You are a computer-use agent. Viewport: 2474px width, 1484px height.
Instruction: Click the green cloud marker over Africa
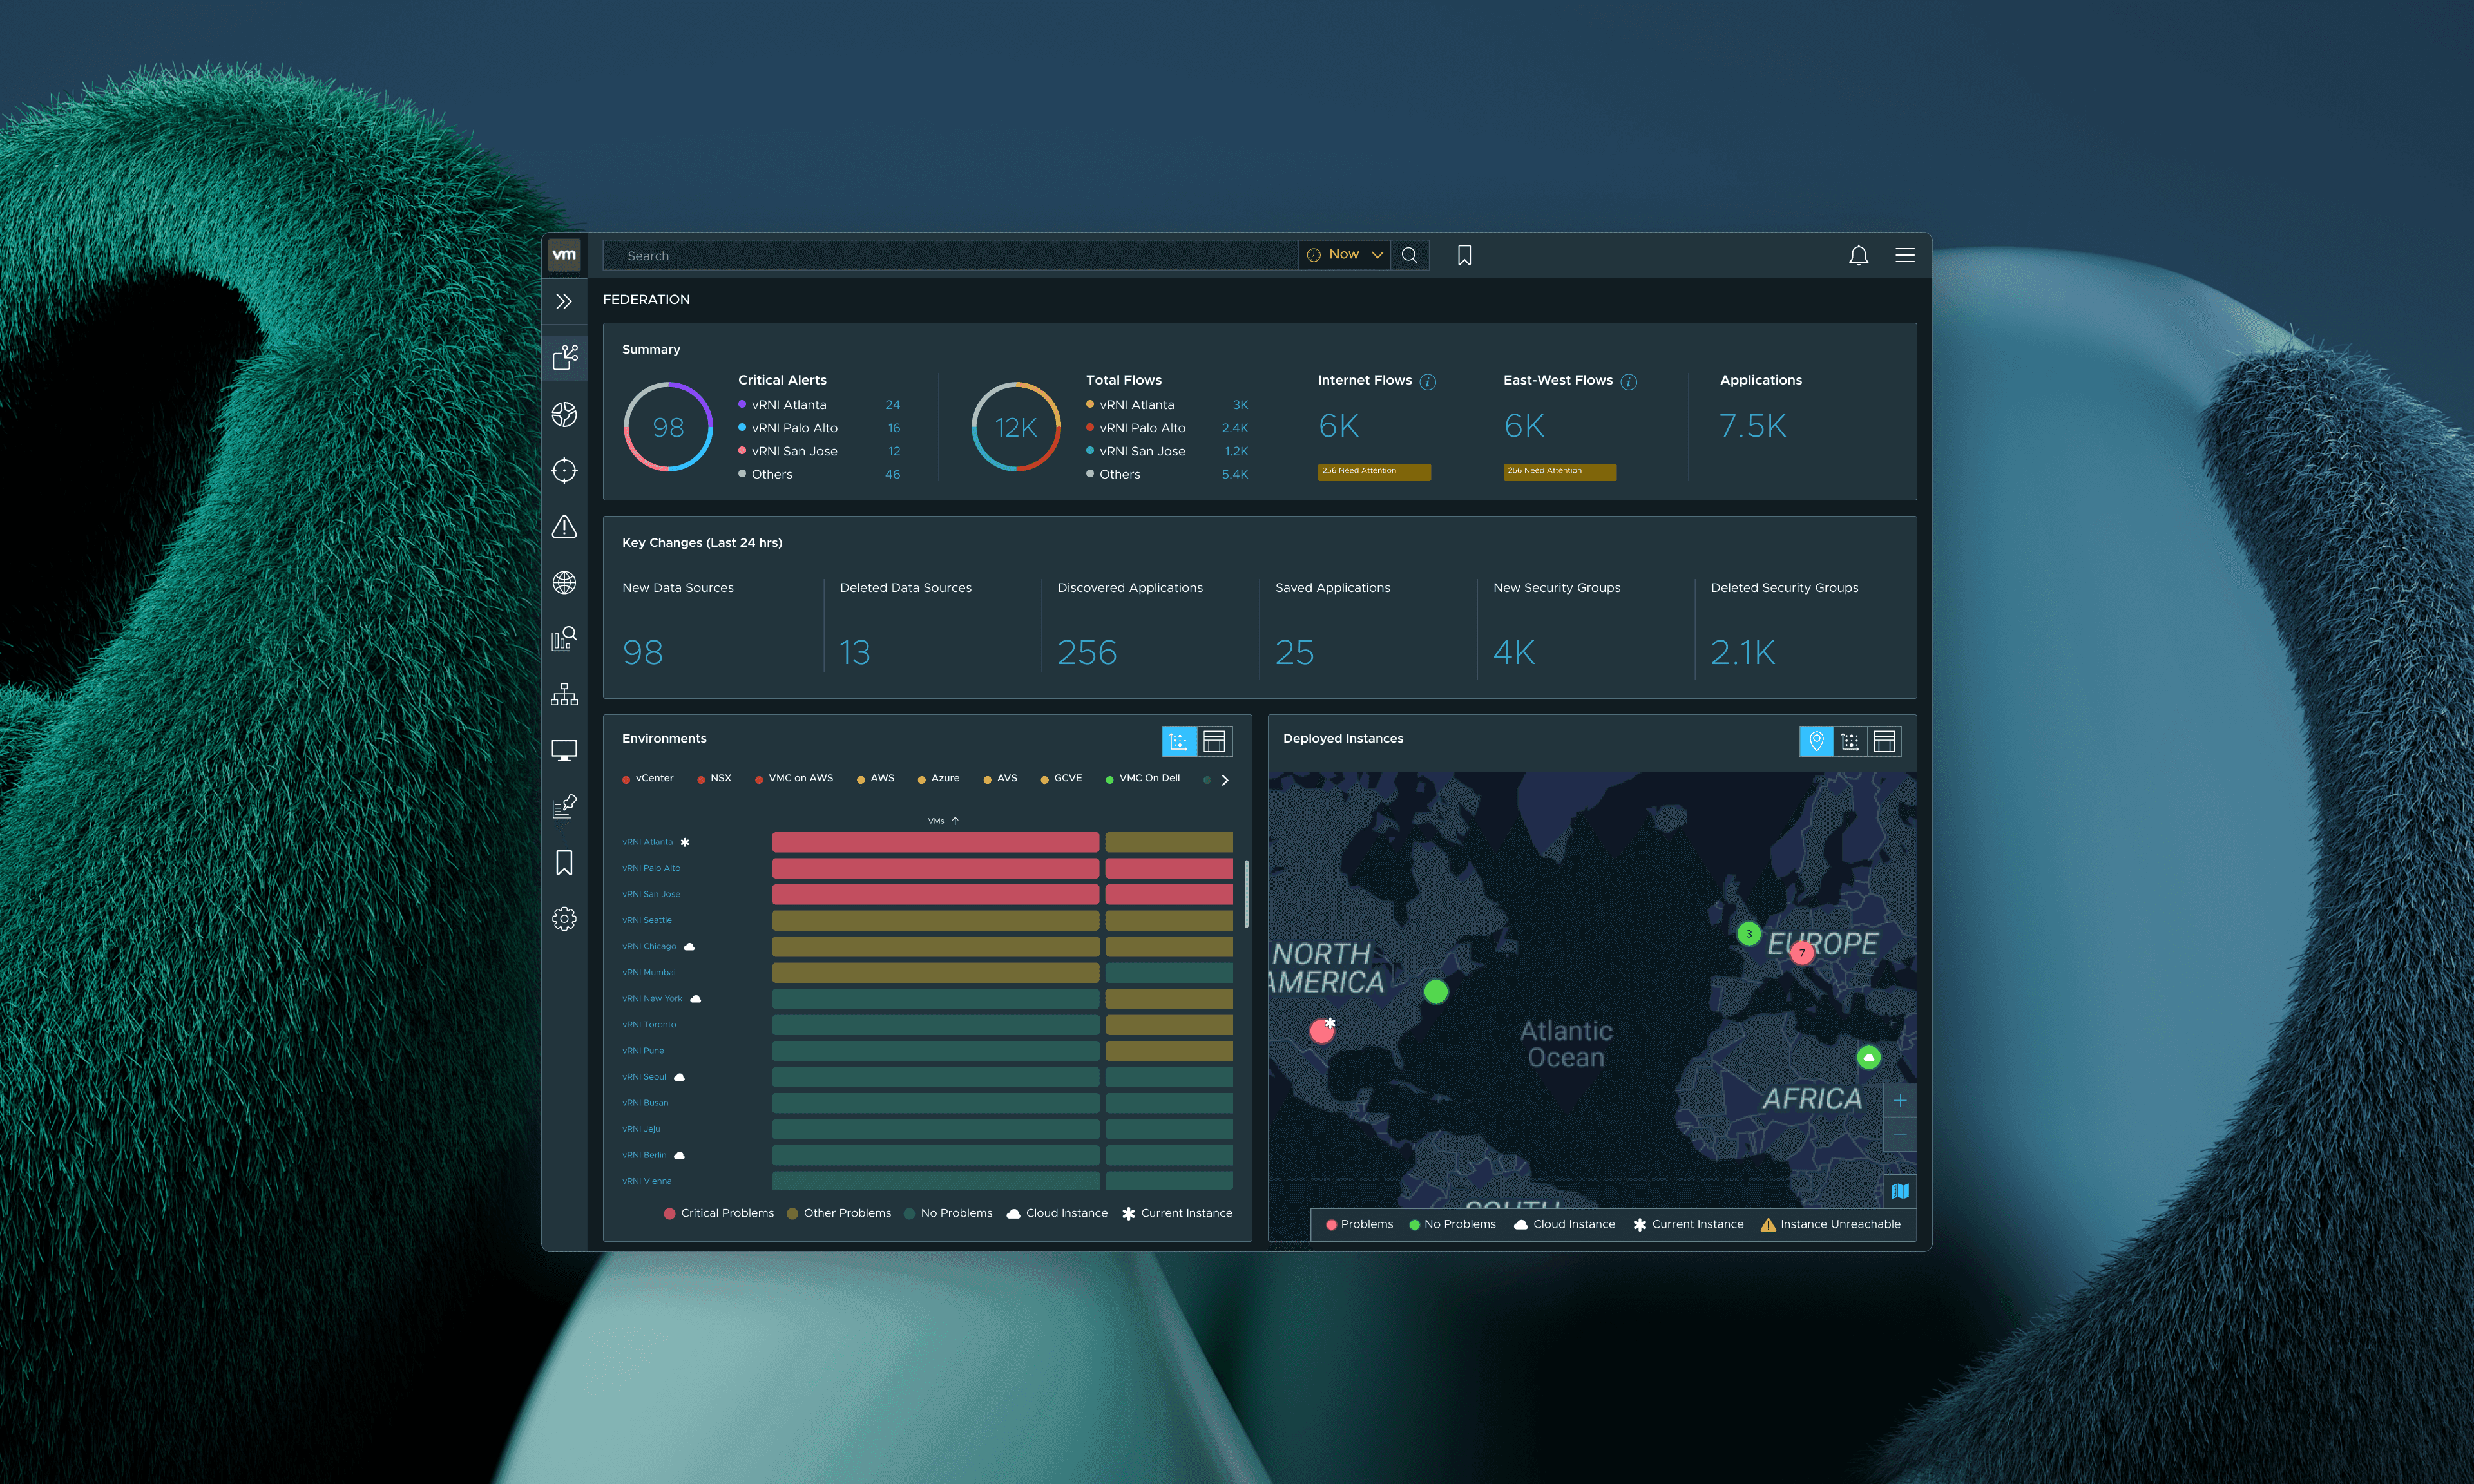tap(1868, 1057)
